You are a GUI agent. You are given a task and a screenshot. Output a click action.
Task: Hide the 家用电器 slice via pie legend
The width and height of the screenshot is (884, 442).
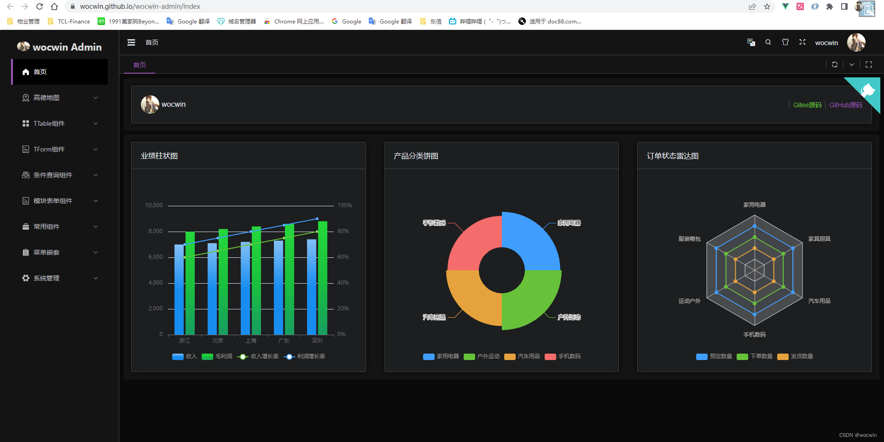pos(441,356)
